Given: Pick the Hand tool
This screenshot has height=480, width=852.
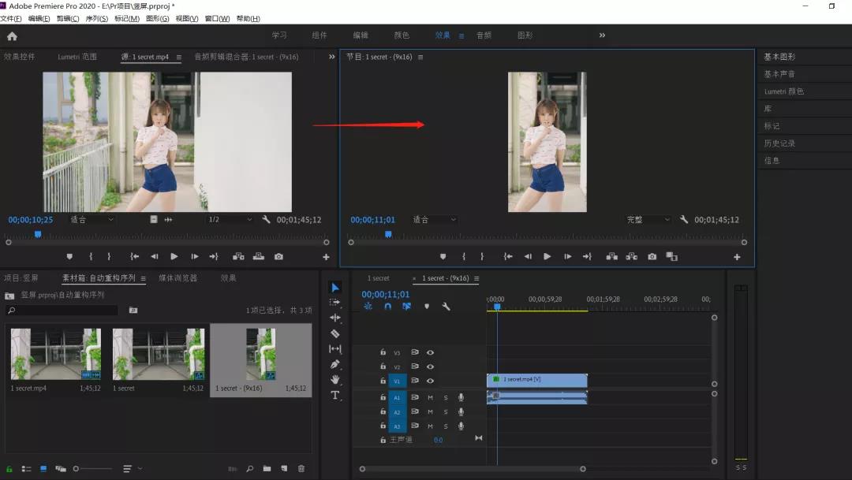Looking at the screenshot, I should click(334, 379).
